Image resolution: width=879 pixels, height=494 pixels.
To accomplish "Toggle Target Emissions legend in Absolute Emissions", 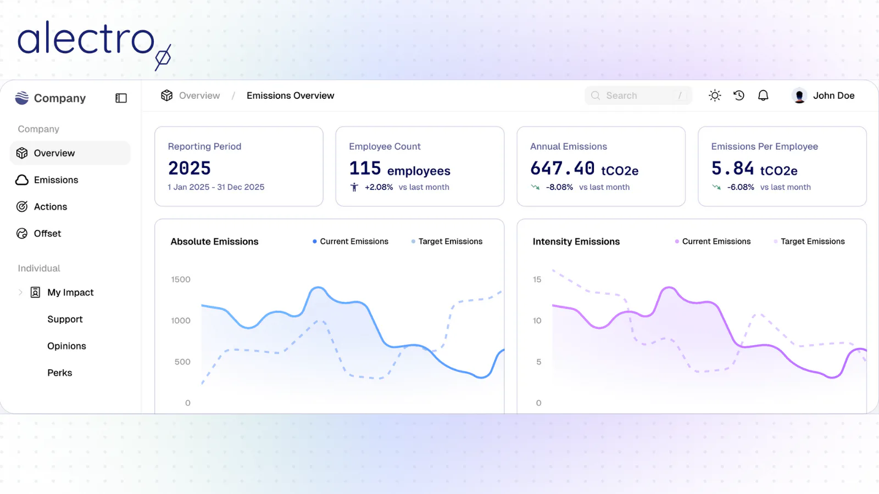I will point(447,242).
